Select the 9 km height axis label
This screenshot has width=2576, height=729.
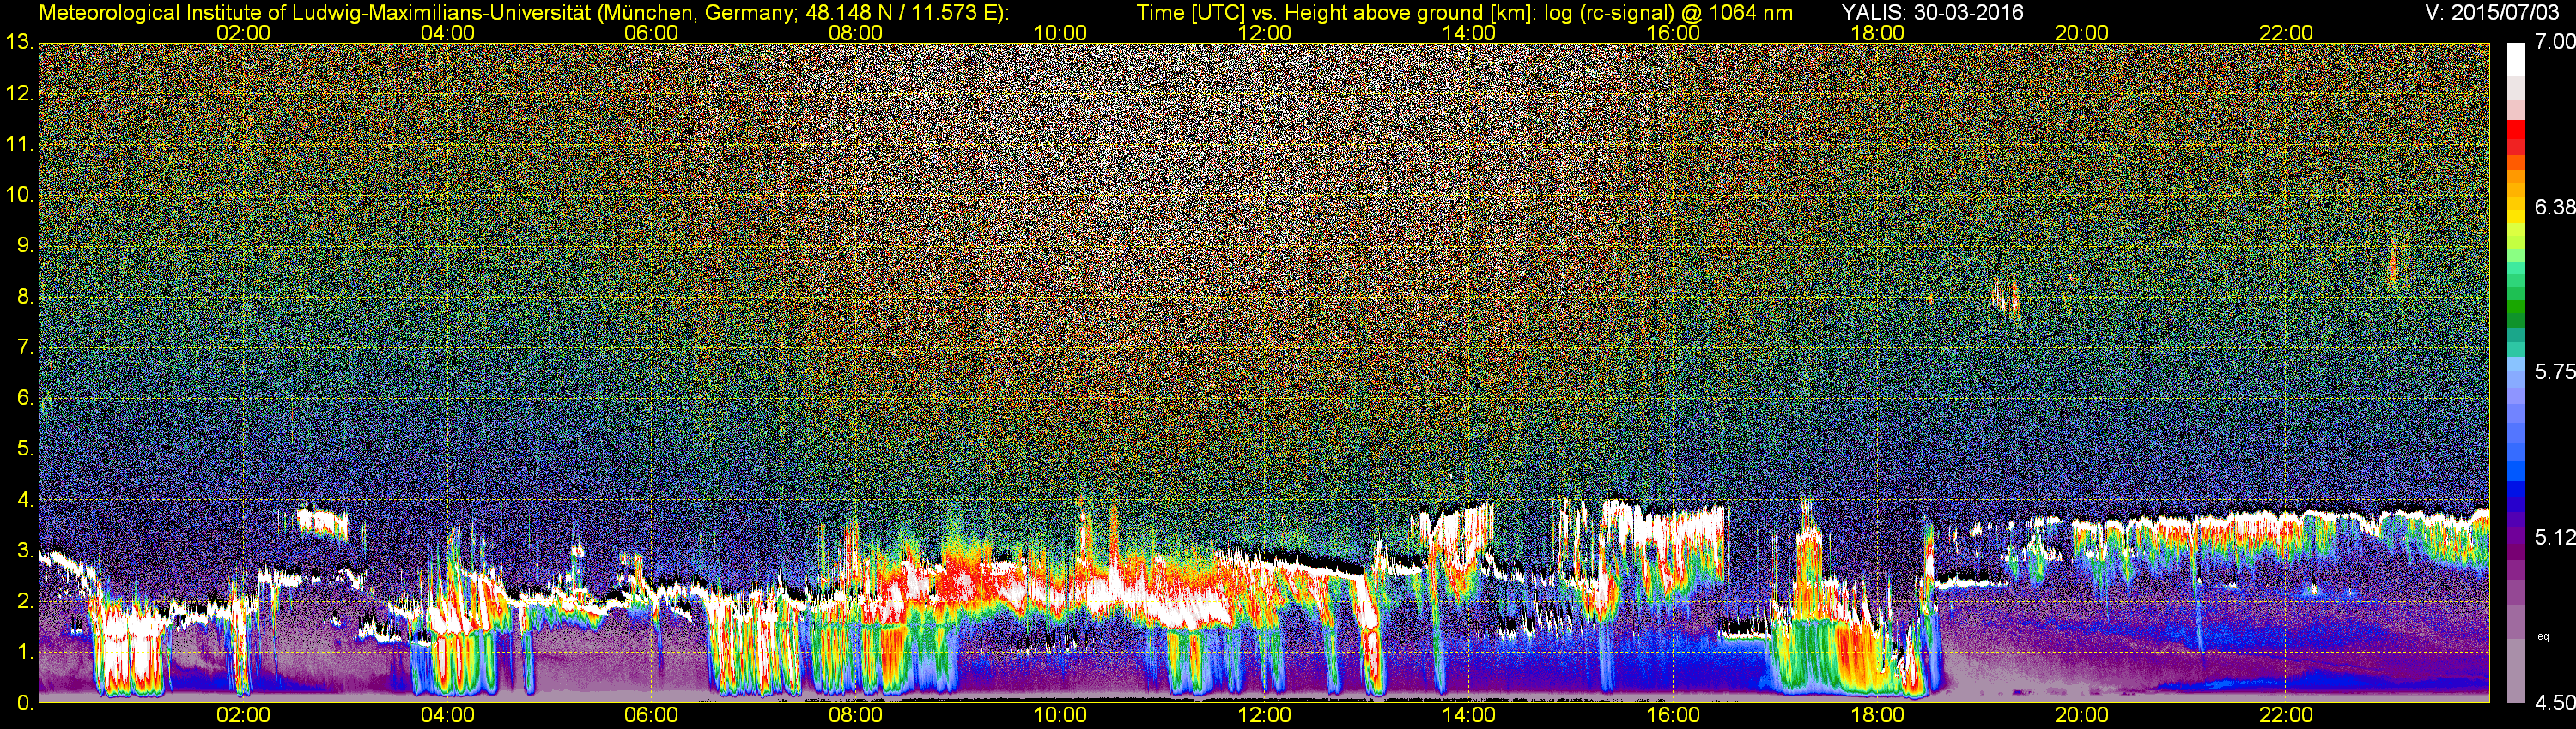coord(24,245)
